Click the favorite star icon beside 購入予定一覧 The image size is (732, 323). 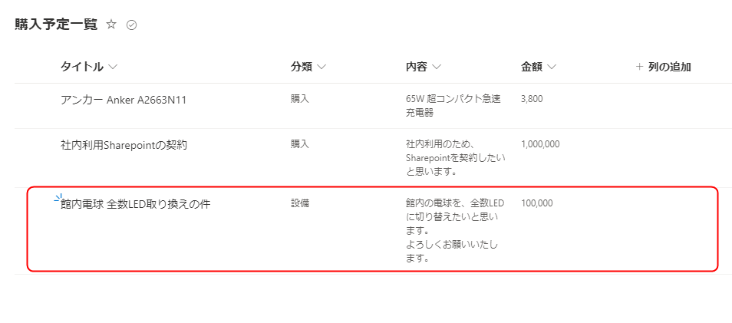tap(111, 25)
